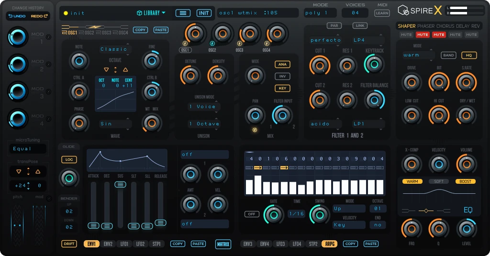
Task: Toggle the KEY button in mix section
Action: pyautogui.click(x=282, y=88)
